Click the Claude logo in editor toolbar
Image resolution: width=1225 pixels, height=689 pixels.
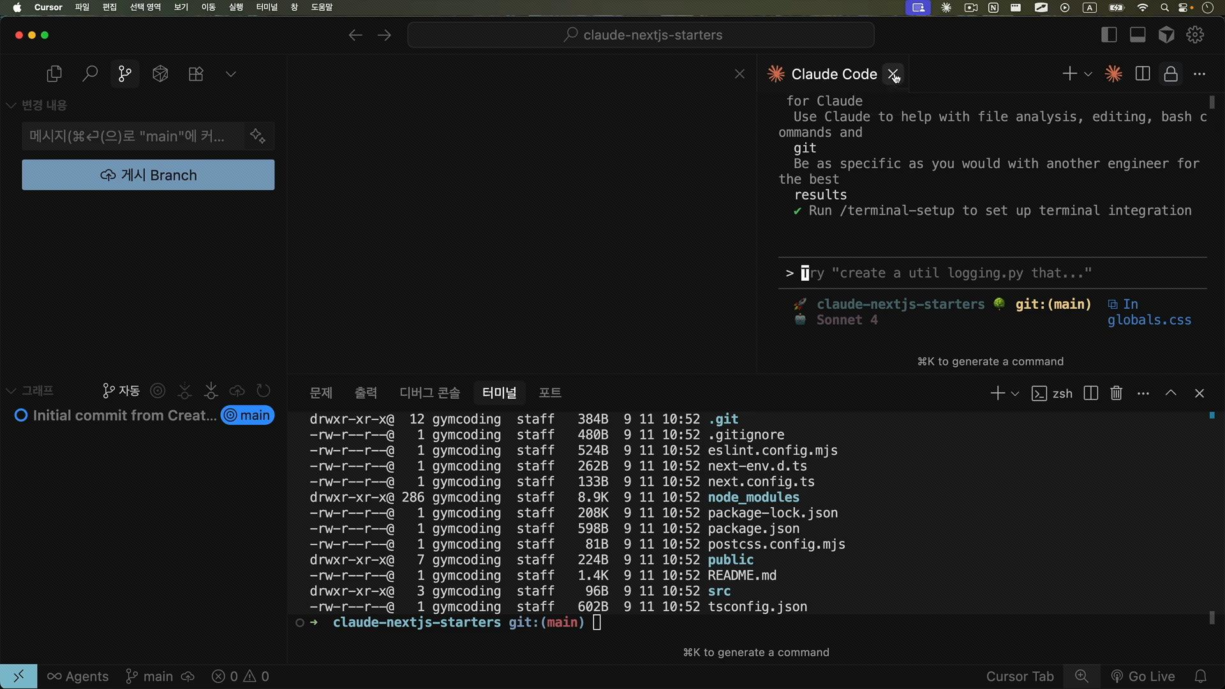[x=1113, y=74]
